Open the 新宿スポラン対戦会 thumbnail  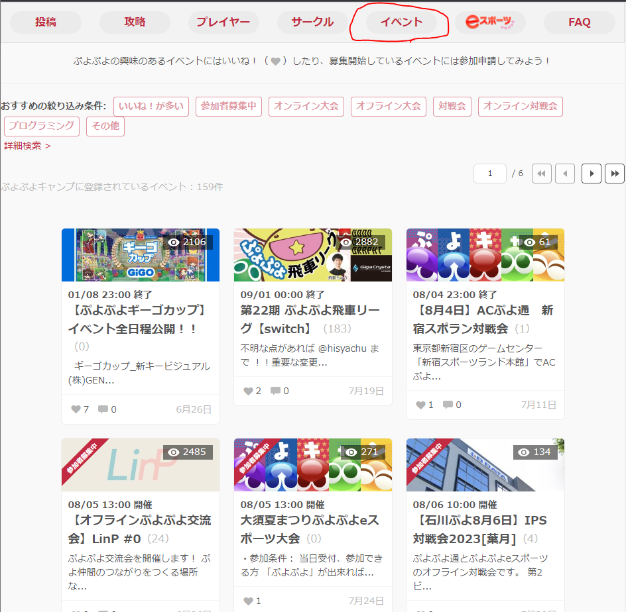point(485,255)
